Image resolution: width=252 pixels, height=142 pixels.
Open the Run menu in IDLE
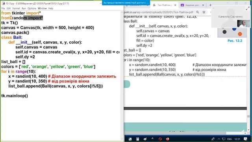(24, 8)
